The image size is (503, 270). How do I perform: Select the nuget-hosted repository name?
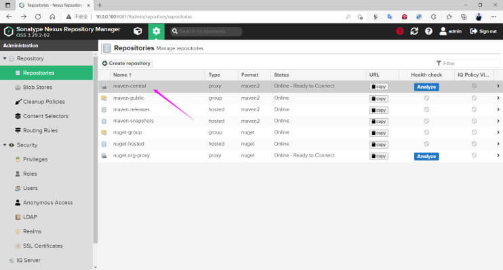(x=128, y=144)
